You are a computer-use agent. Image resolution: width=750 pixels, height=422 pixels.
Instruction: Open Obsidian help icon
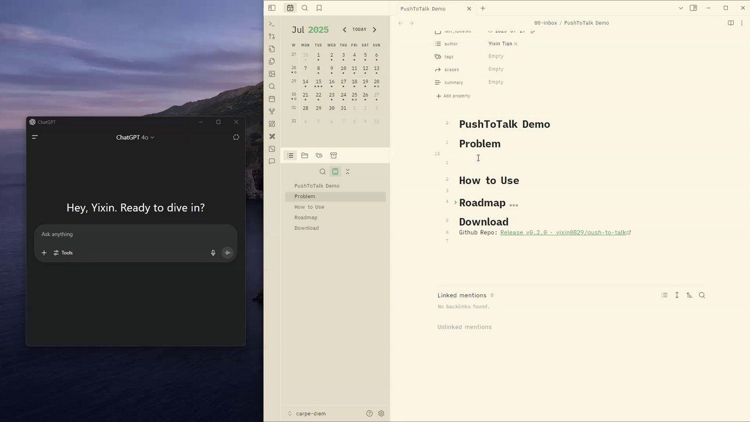(x=369, y=413)
